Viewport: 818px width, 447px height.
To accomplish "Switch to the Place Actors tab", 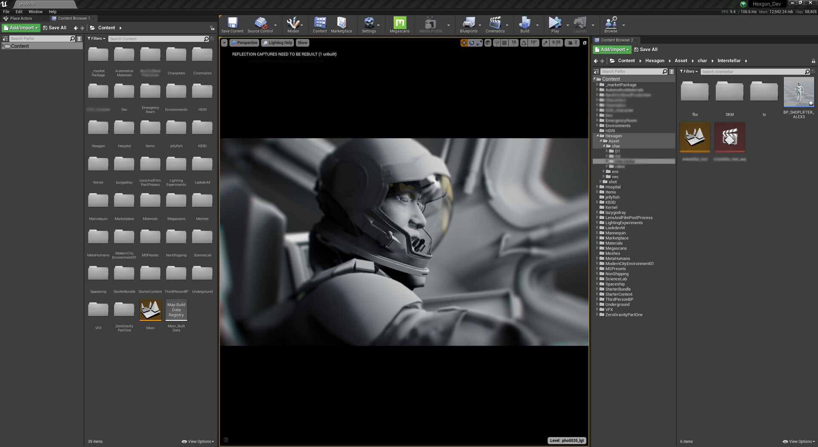I will (x=21, y=18).
